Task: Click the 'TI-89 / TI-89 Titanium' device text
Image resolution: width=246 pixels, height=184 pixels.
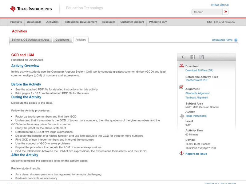Action: [198, 144]
